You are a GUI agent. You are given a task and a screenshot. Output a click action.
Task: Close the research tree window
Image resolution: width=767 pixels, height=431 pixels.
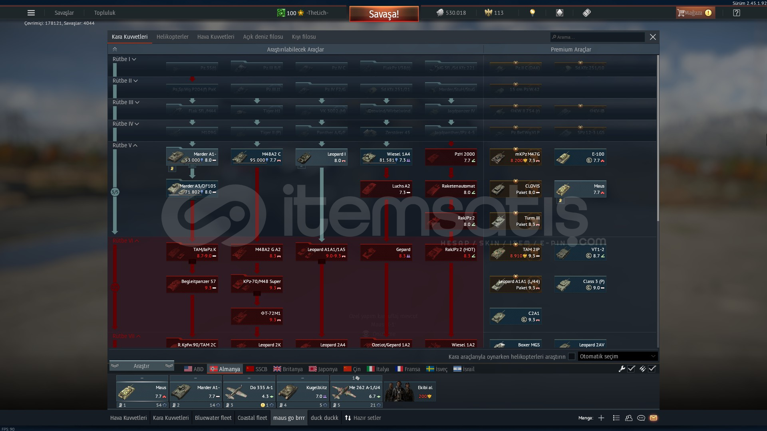point(653,37)
